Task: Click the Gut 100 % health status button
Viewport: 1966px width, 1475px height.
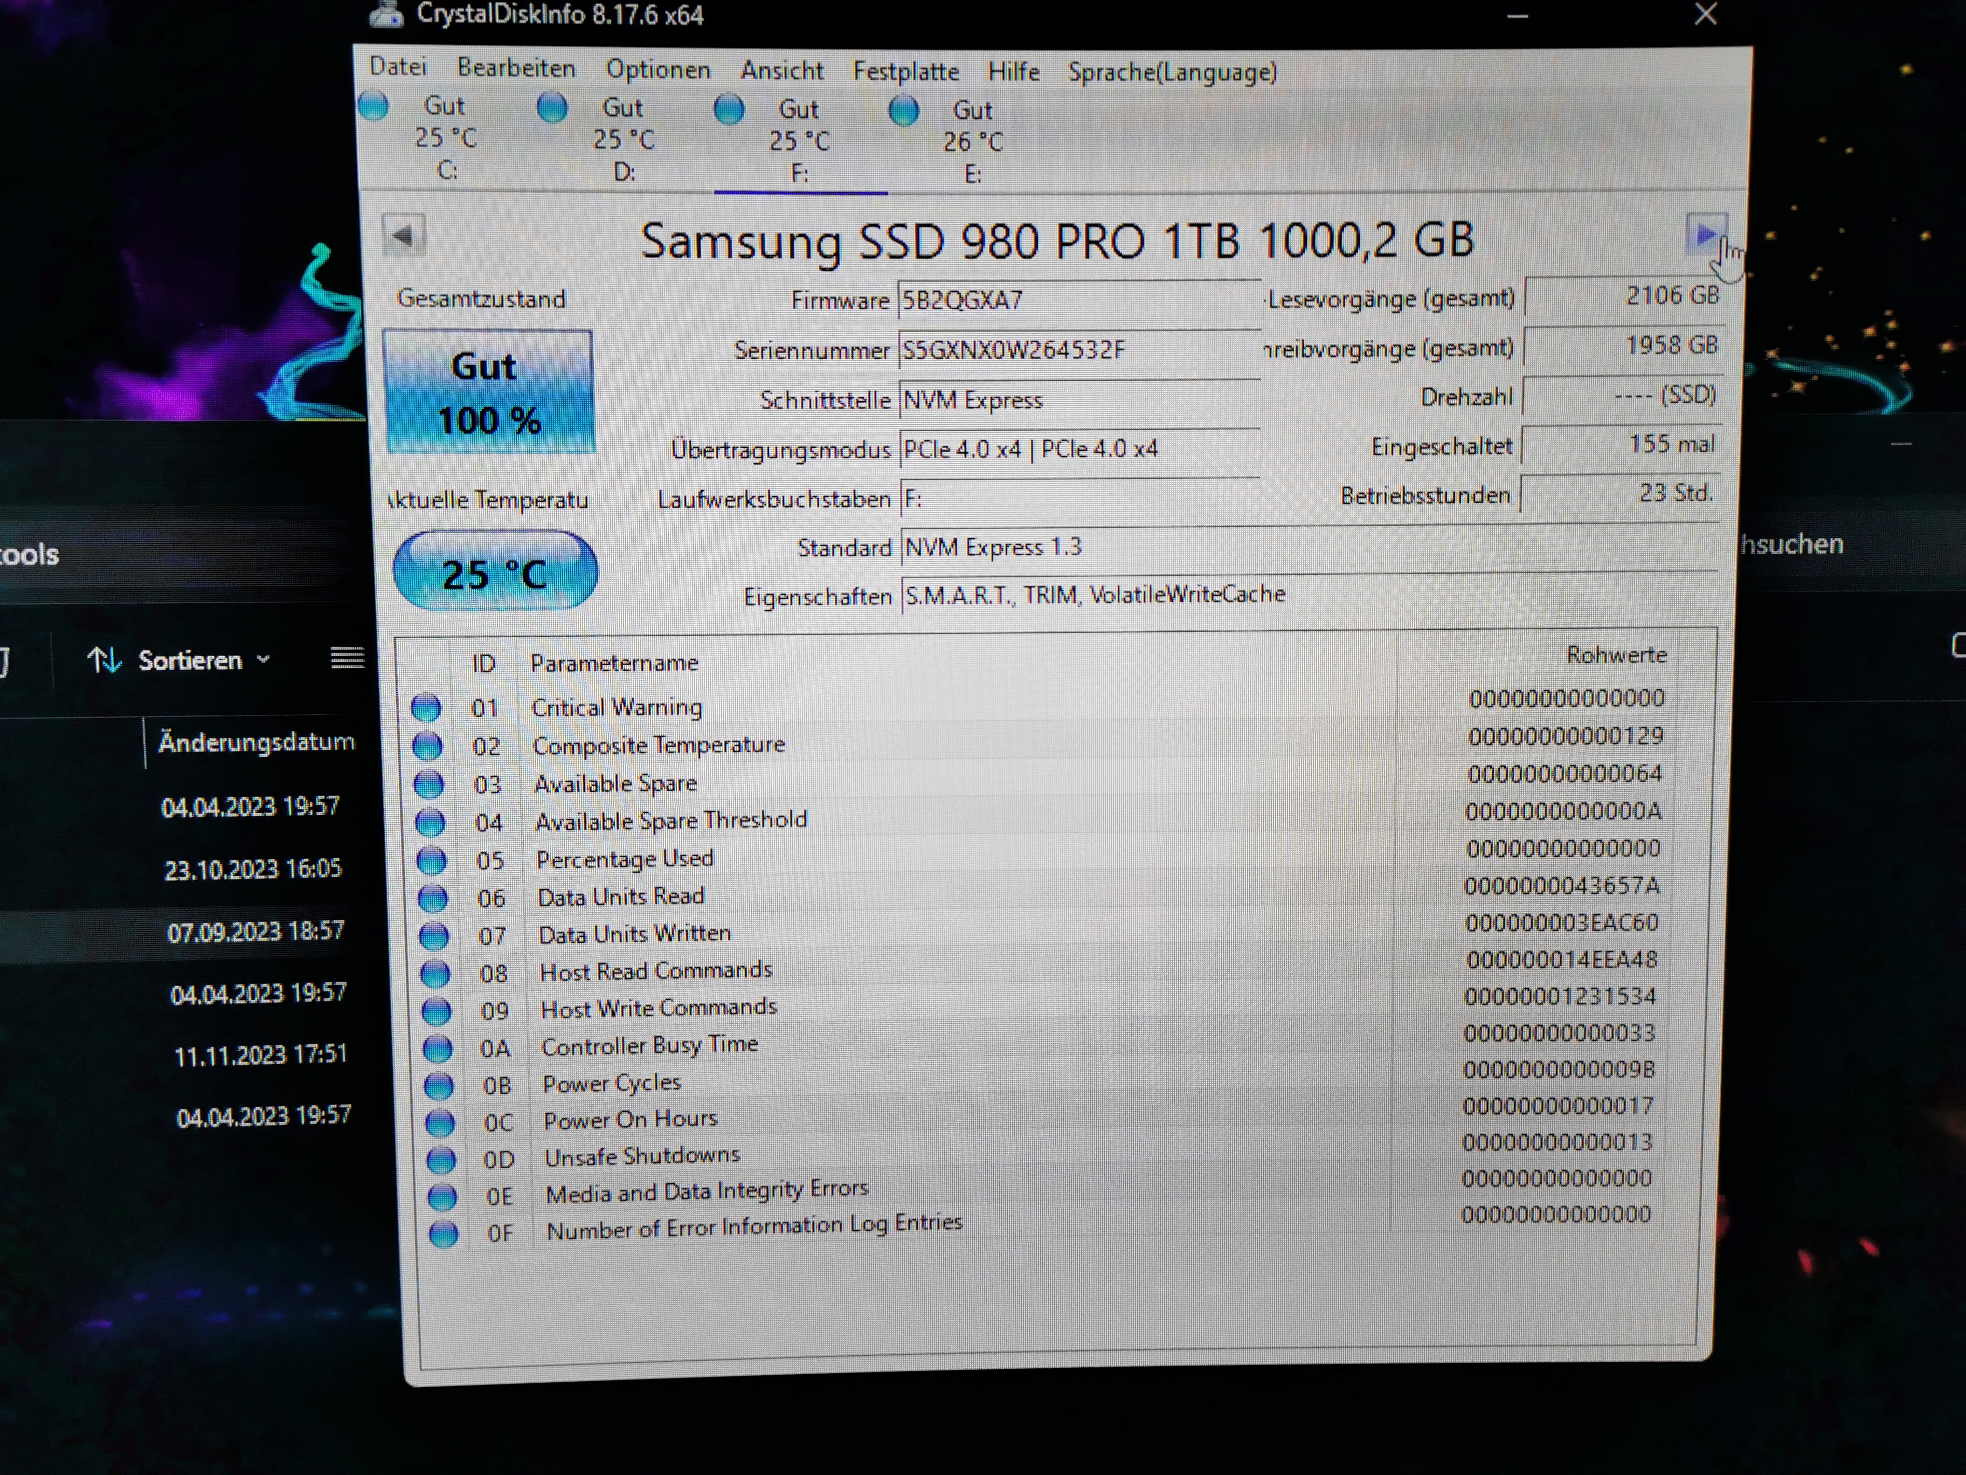Action: tap(488, 392)
